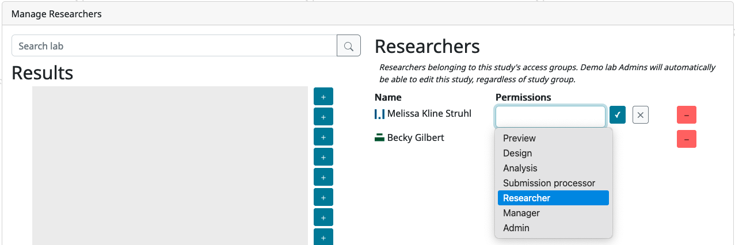The width and height of the screenshot is (735, 245).
Task: Click the Results heading
Action: (43, 72)
